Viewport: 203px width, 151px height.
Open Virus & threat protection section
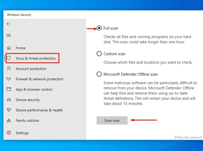pos(36,58)
